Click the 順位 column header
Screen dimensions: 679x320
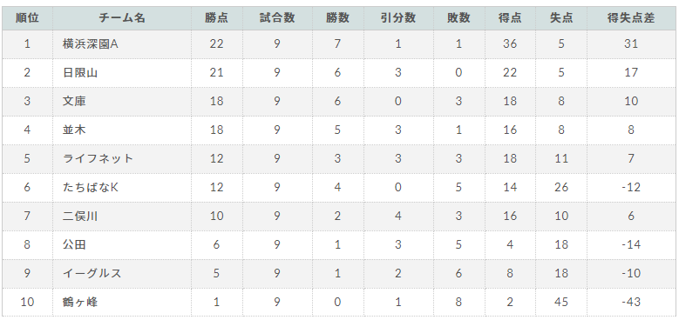[27, 17]
